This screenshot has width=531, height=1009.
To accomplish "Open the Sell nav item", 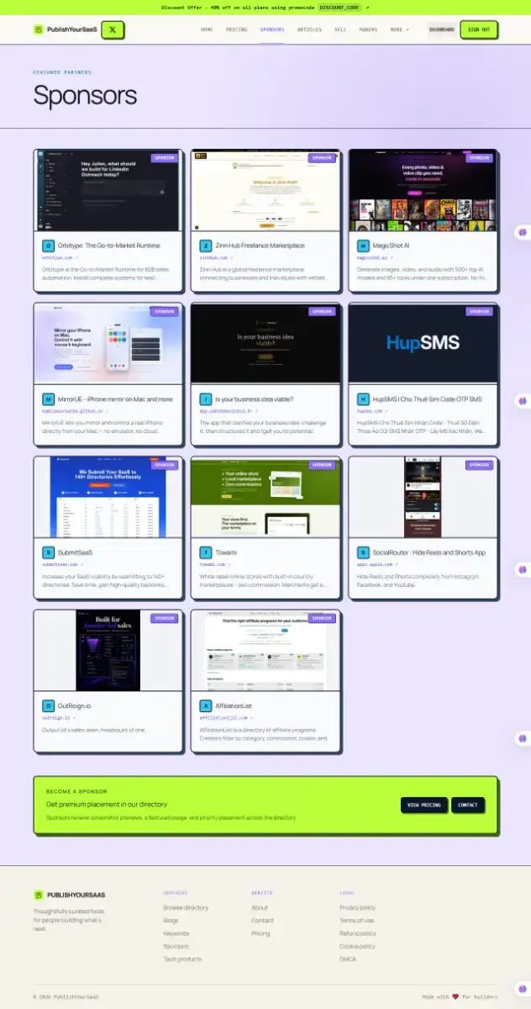I will click(340, 29).
